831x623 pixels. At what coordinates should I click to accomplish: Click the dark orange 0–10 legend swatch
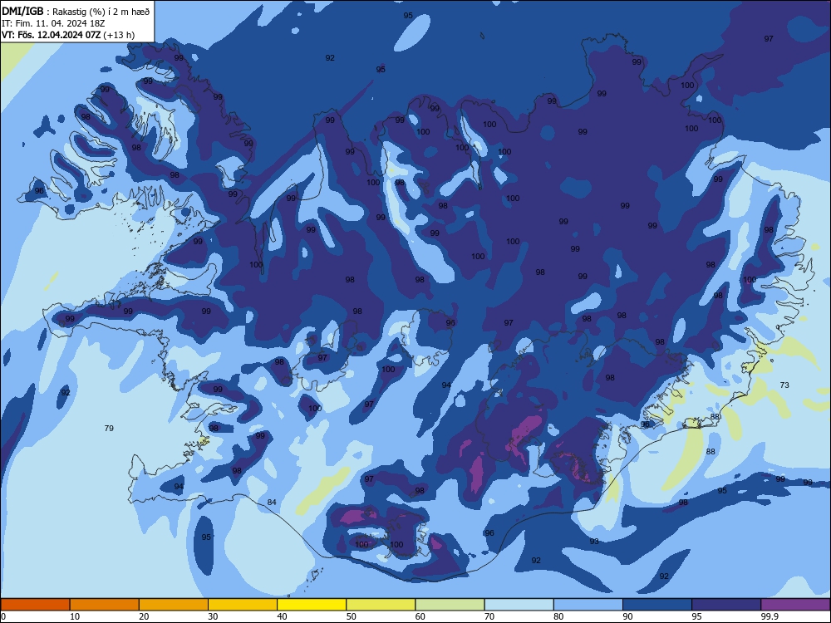35,605
